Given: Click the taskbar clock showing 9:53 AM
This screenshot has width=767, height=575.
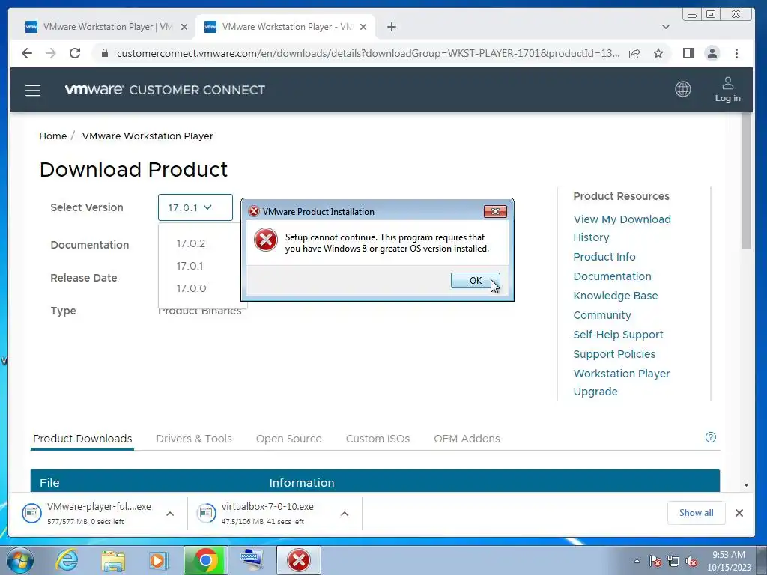Looking at the screenshot, I should click(x=728, y=561).
